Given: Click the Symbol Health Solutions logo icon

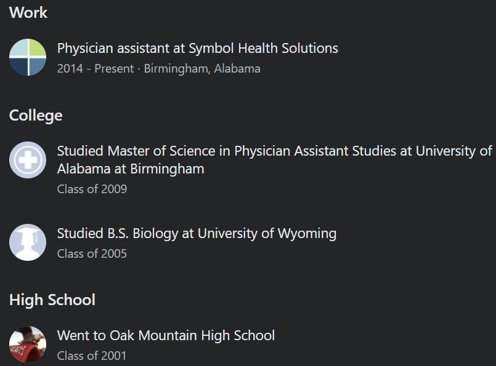Looking at the screenshot, I should [28, 57].
